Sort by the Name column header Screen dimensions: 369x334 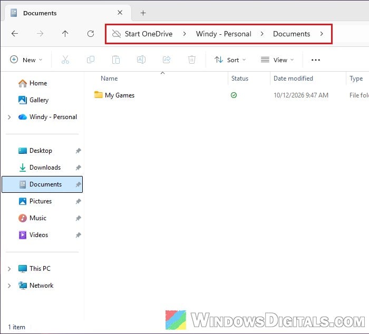(109, 78)
